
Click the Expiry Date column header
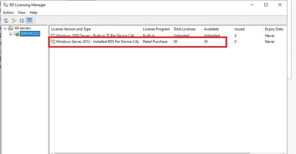[274, 29]
